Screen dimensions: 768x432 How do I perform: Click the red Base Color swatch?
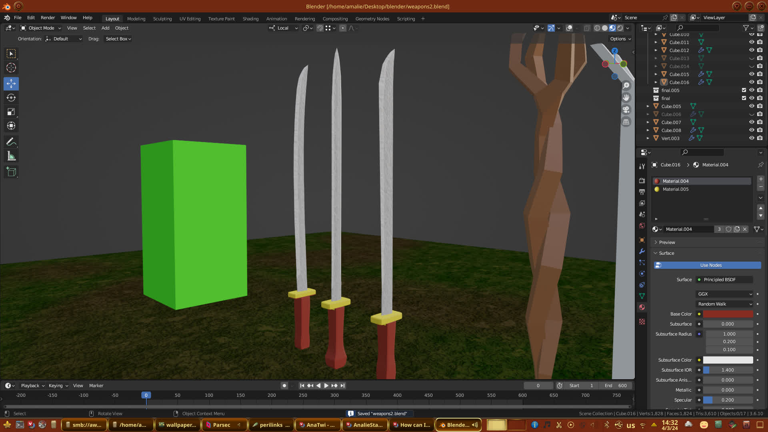coord(728,314)
